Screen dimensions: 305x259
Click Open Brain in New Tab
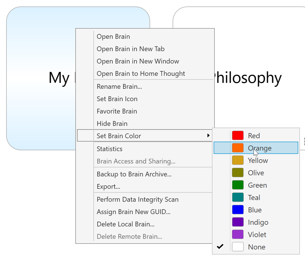click(x=130, y=49)
